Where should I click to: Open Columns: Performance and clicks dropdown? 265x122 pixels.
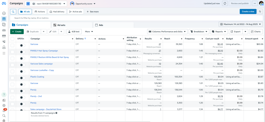167,32
